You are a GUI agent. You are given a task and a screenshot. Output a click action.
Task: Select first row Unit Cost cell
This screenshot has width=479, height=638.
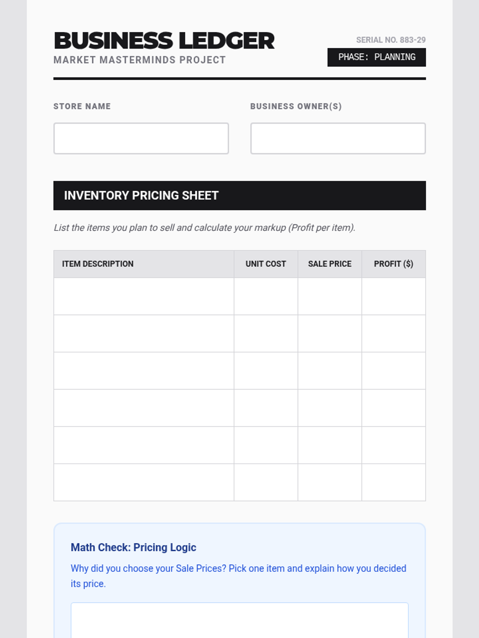pyautogui.click(x=266, y=296)
